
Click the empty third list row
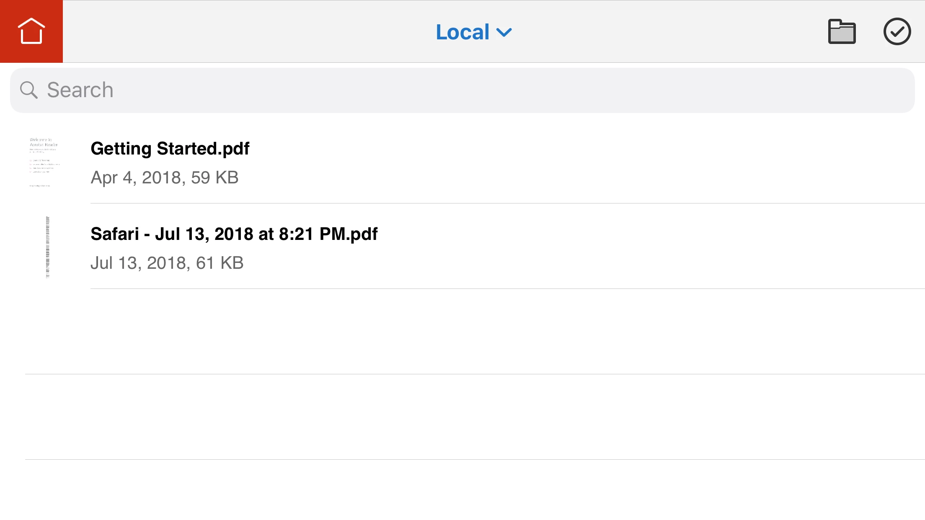[x=461, y=332]
